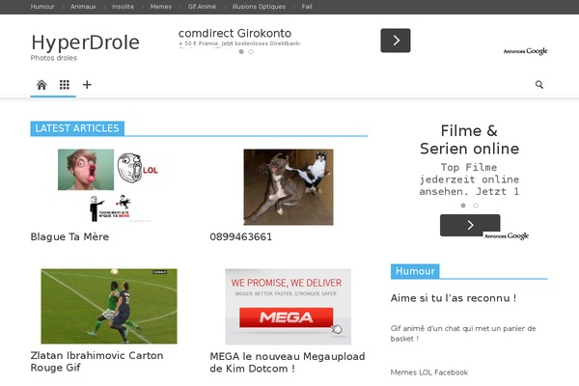Screen dimensions: 579x386
Task: Open the Animaux top menu item
Action: click(83, 7)
